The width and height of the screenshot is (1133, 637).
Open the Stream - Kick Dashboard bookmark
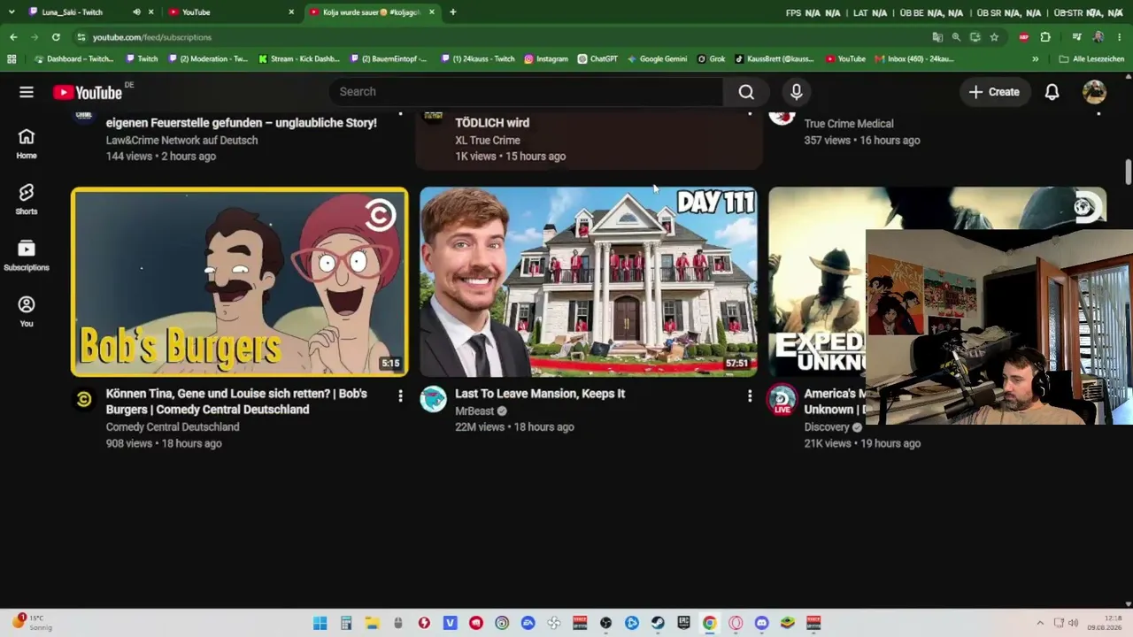(299, 59)
